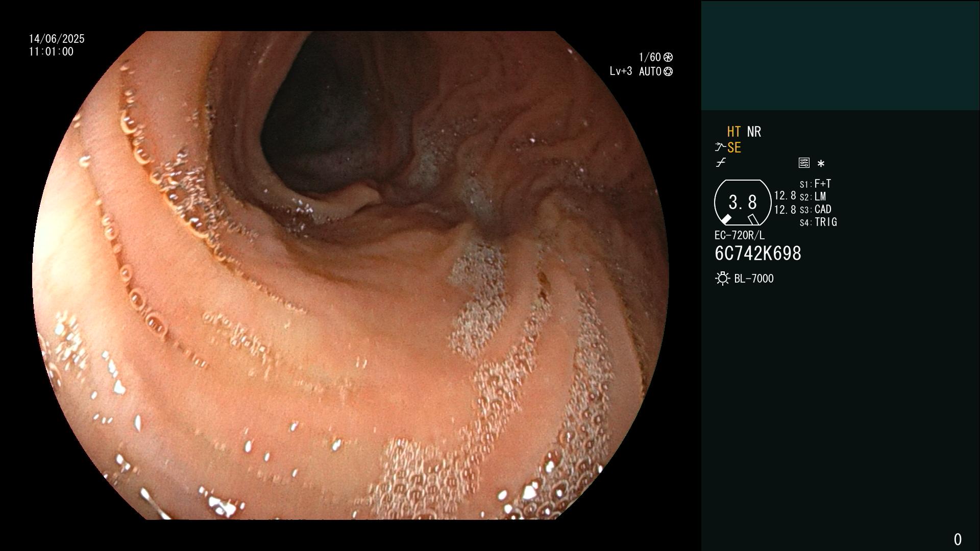980x551 pixels.
Task: Click the image counter 0 at bottom right
Action: click(958, 539)
